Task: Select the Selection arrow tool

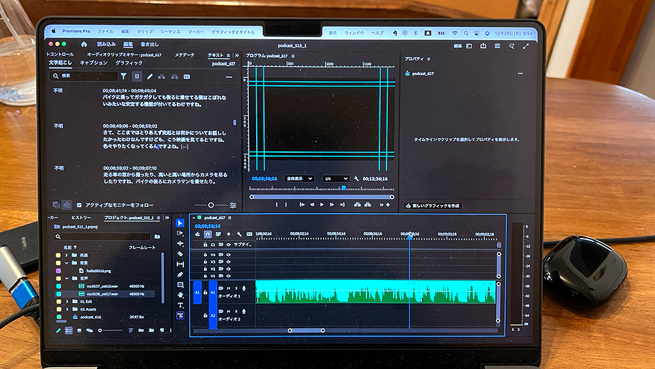Action: tap(180, 223)
